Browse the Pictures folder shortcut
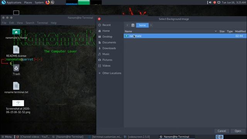This screenshot has width=247, height=139. [105, 60]
